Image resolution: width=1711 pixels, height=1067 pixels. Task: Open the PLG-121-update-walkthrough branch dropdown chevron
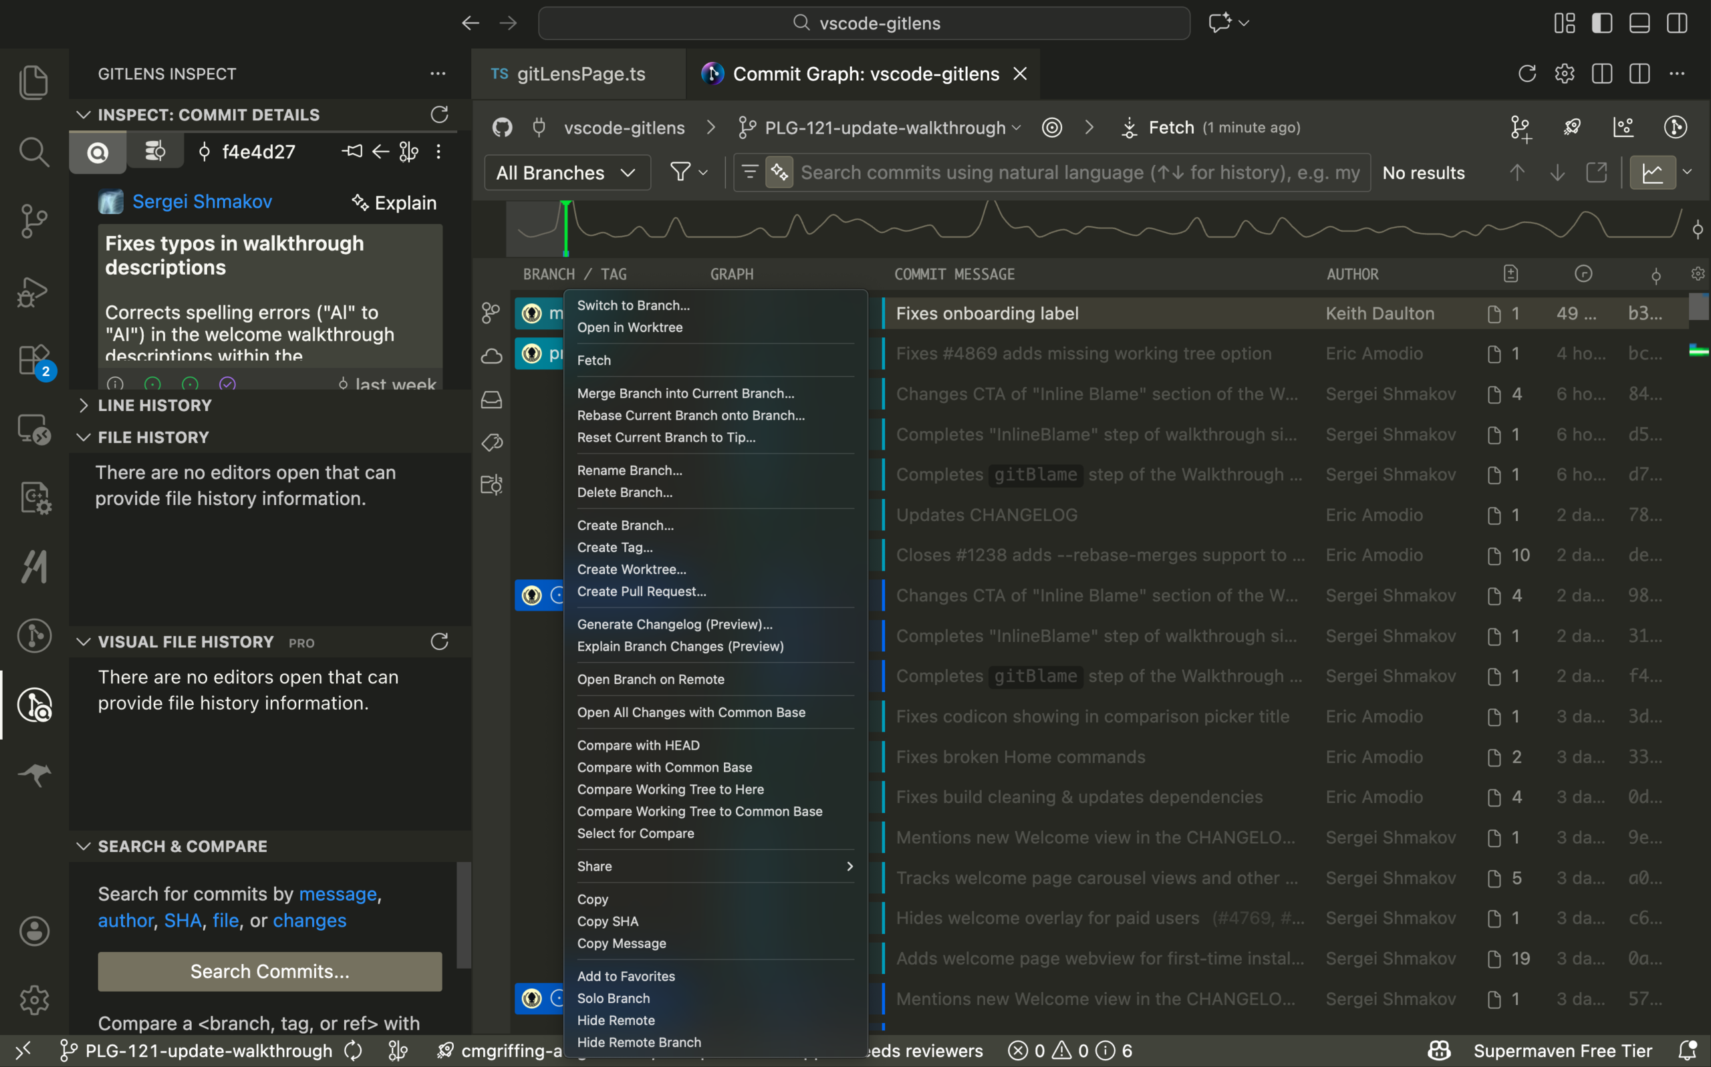point(1017,128)
